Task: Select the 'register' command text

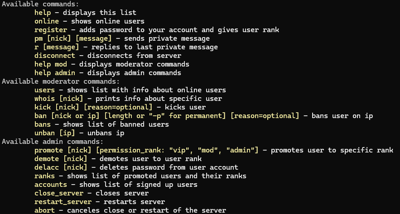Action: click(51, 30)
